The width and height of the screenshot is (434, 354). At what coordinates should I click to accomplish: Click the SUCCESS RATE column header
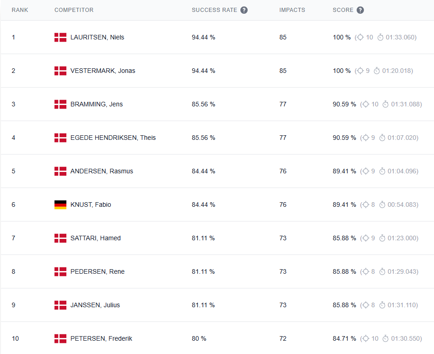coord(214,10)
